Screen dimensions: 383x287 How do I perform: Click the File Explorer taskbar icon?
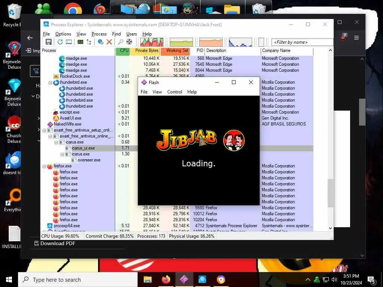(x=147, y=280)
